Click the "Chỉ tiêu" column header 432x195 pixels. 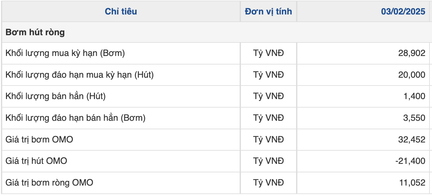tap(121, 12)
